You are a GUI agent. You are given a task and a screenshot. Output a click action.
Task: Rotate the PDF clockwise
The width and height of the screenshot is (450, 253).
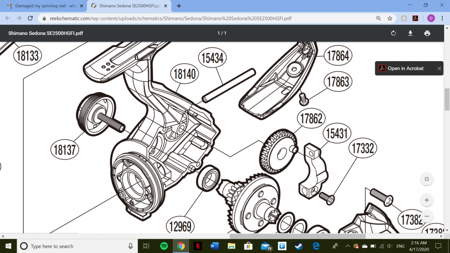393,33
